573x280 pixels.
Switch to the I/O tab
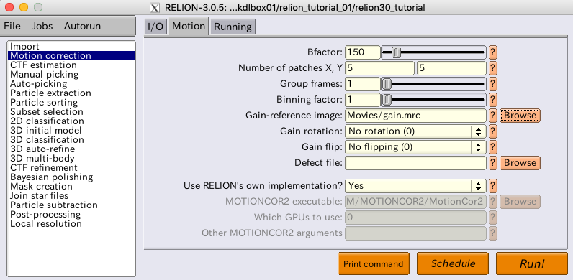(155, 27)
